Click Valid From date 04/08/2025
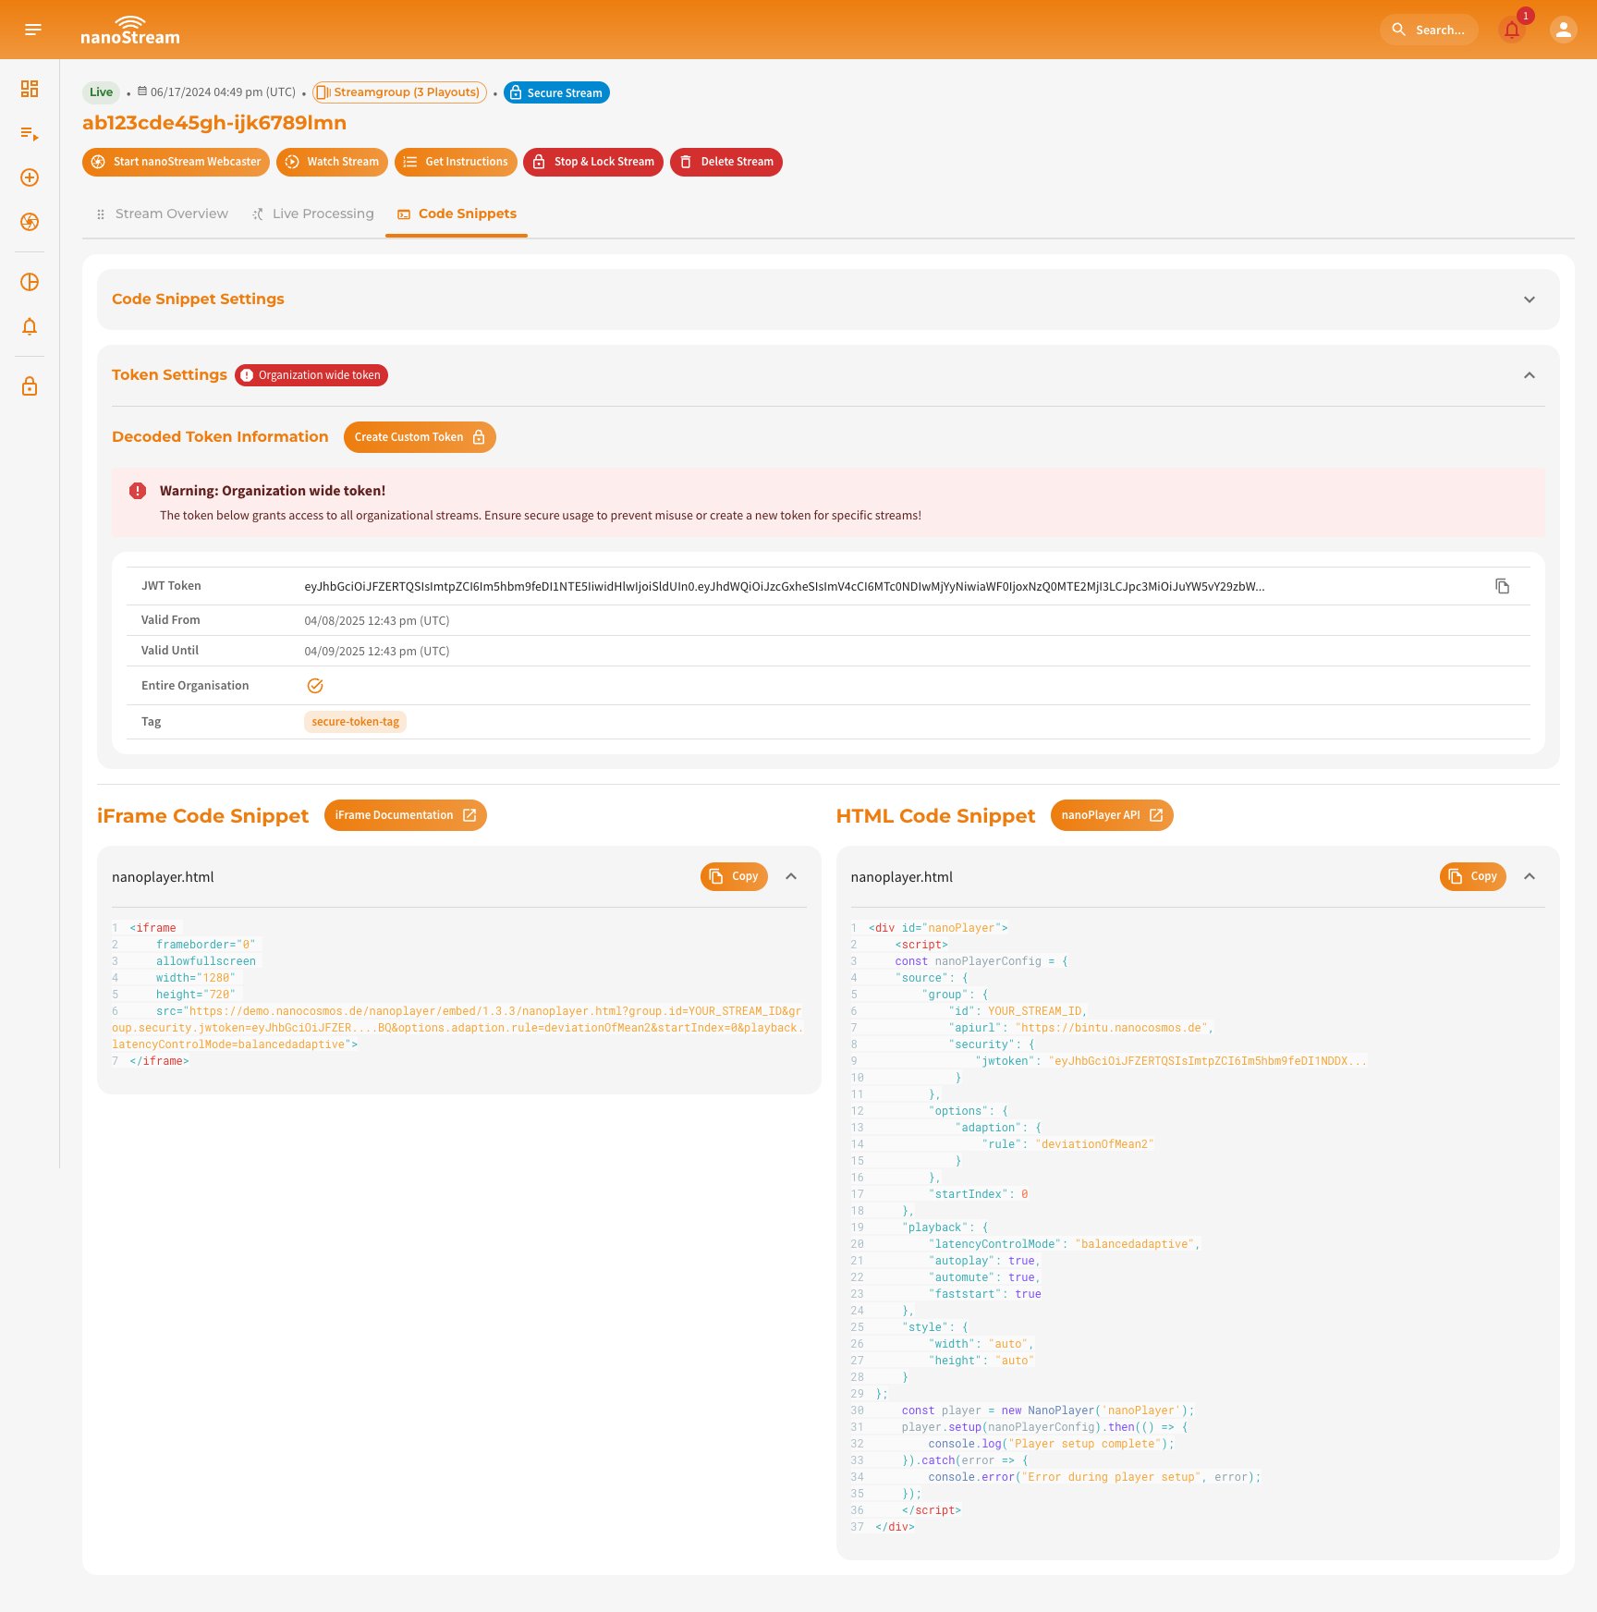Viewport: 1597px width, 1612px height. coord(377,621)
